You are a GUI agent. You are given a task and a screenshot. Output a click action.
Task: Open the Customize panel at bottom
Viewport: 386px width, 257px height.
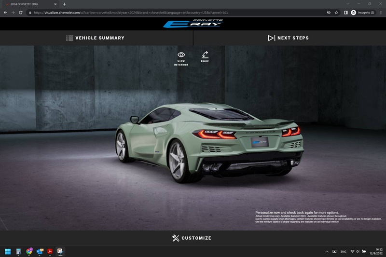(192, 238)
